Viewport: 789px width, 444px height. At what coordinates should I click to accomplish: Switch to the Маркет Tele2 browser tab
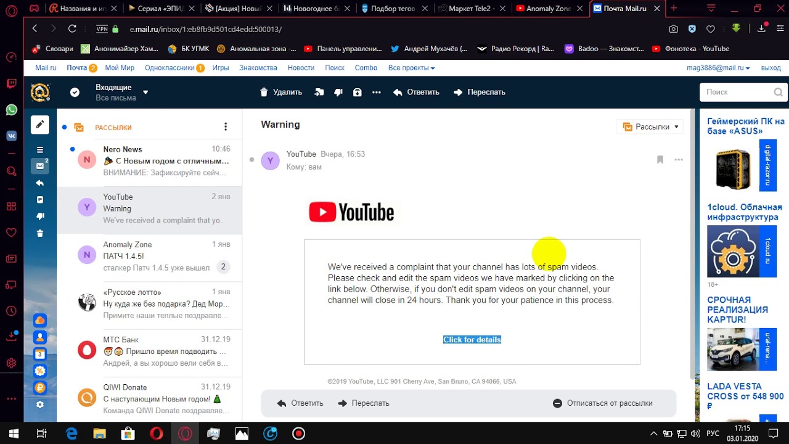(472, 9)
